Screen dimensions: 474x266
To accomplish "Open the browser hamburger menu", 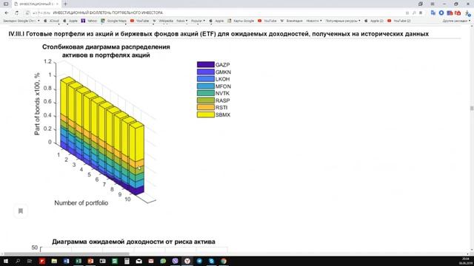I will click(433, 4).
